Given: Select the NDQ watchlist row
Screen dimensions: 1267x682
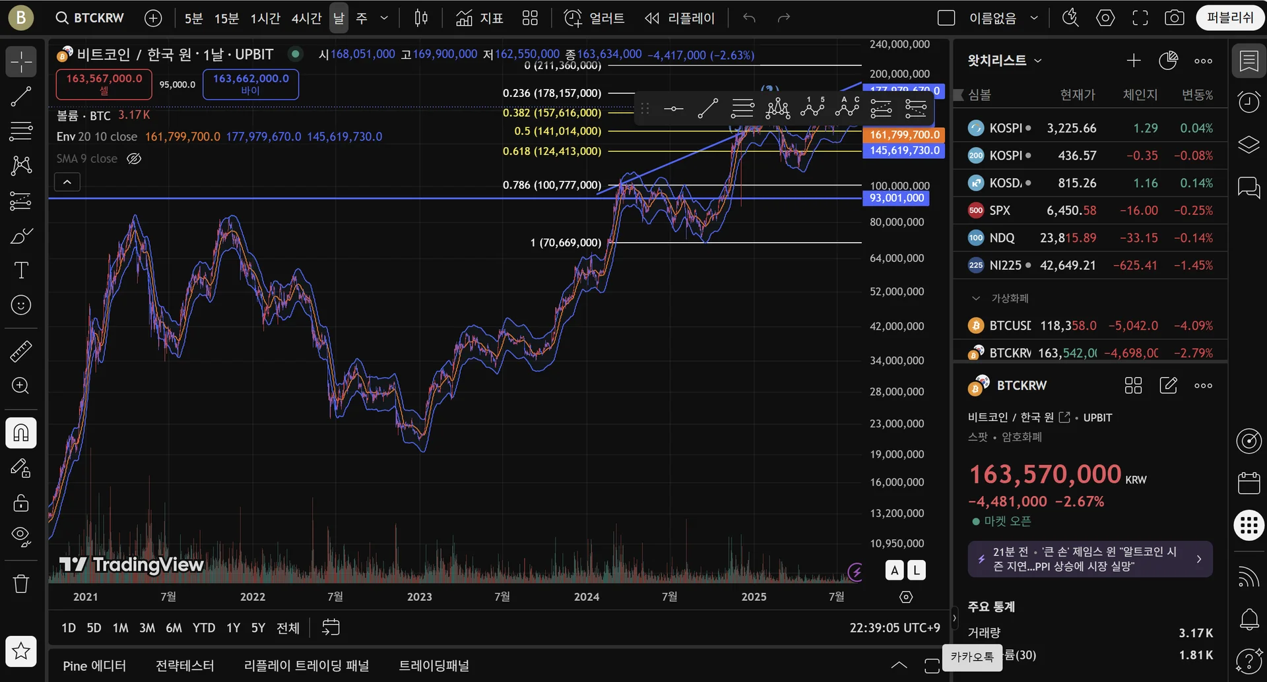Looking at the screenshot, I should 1090,238.
